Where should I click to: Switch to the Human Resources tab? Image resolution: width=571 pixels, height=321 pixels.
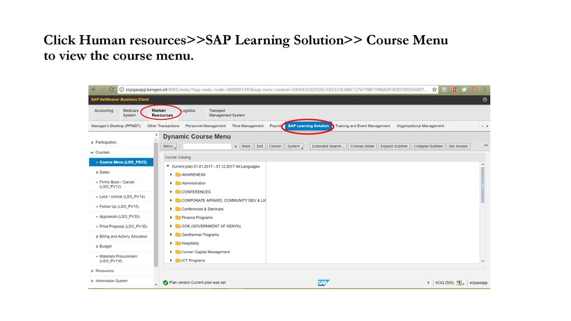162,113
